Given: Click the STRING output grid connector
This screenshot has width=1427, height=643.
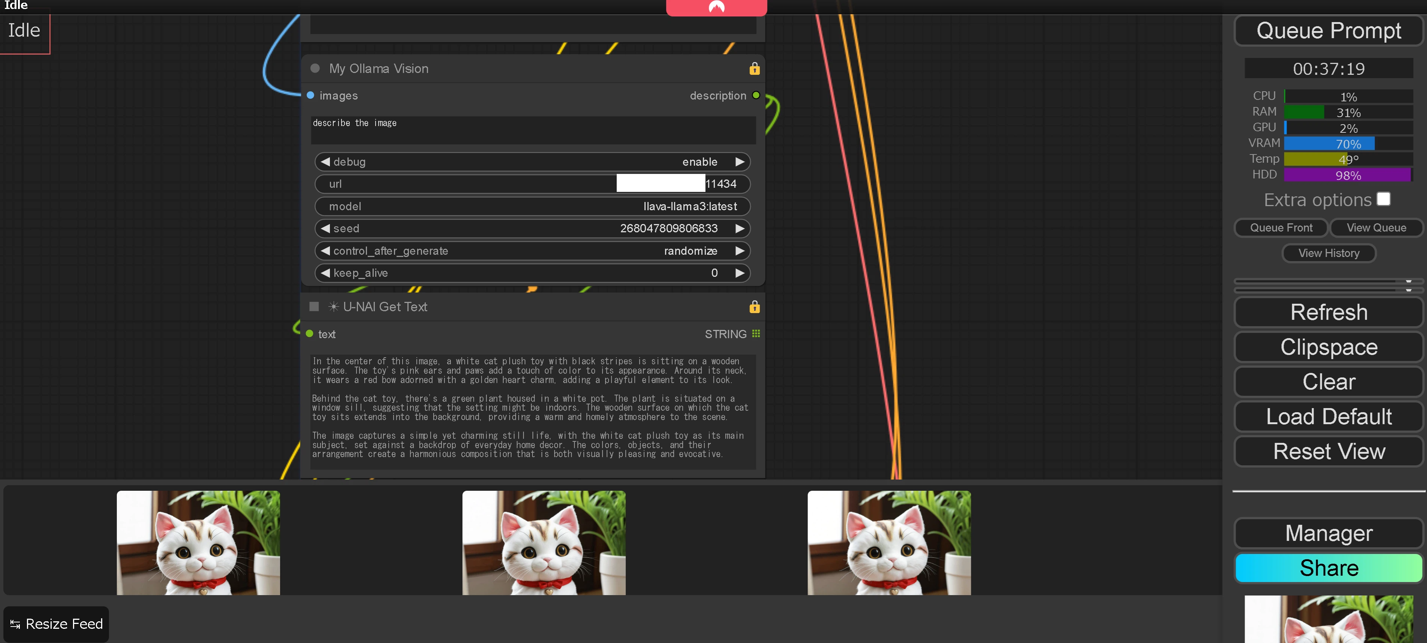Looking at the screenshot, I should pyautogui.click(x=756, y=334).
